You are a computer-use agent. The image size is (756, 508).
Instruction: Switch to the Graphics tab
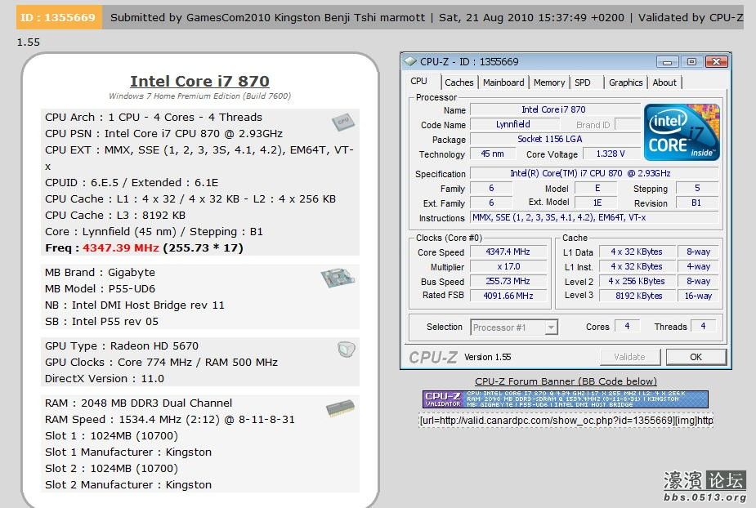pos(625,82)
